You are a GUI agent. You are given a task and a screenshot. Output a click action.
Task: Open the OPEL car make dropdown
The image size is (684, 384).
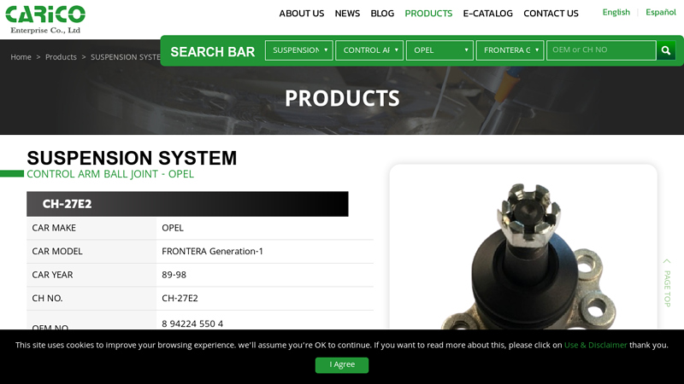point(439,50)
